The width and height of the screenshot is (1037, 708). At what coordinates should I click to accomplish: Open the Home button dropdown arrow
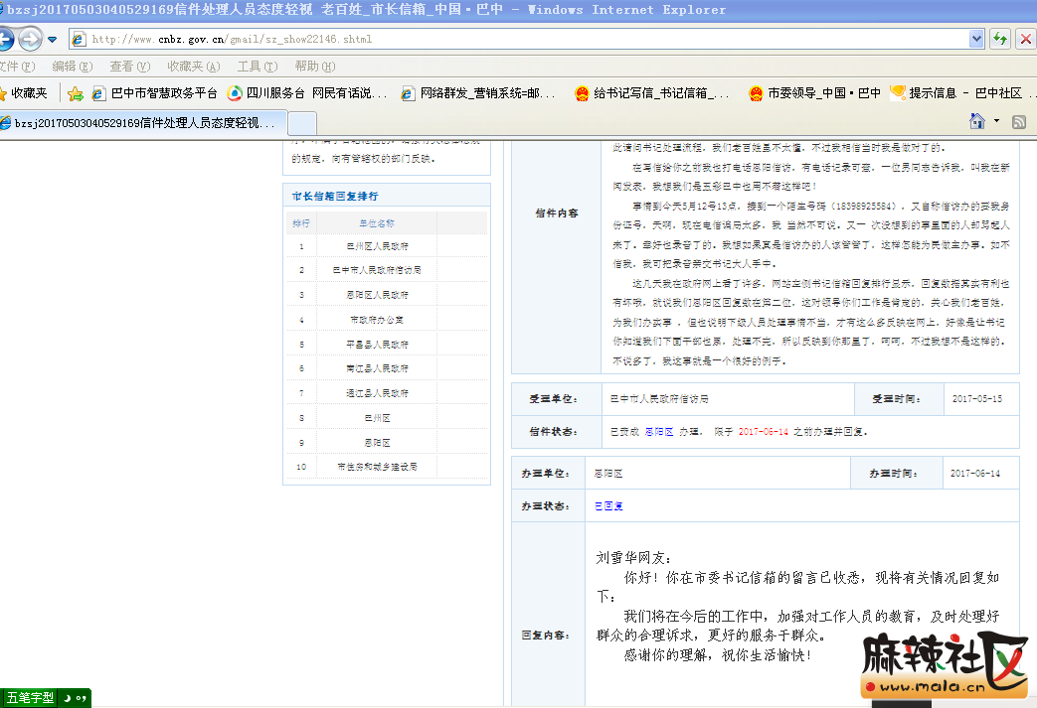tap(996, 121)
